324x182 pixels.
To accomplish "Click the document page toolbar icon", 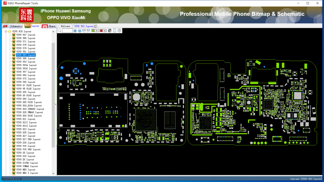I will click(115, 31).
